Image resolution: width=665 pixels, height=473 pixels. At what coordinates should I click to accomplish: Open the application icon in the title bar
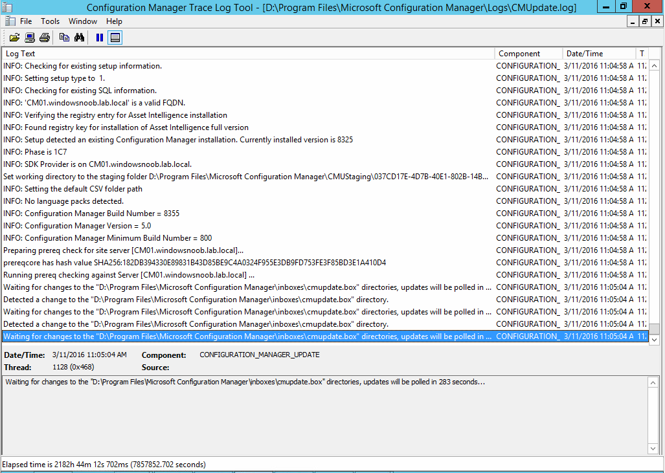(x=7, y=7)
